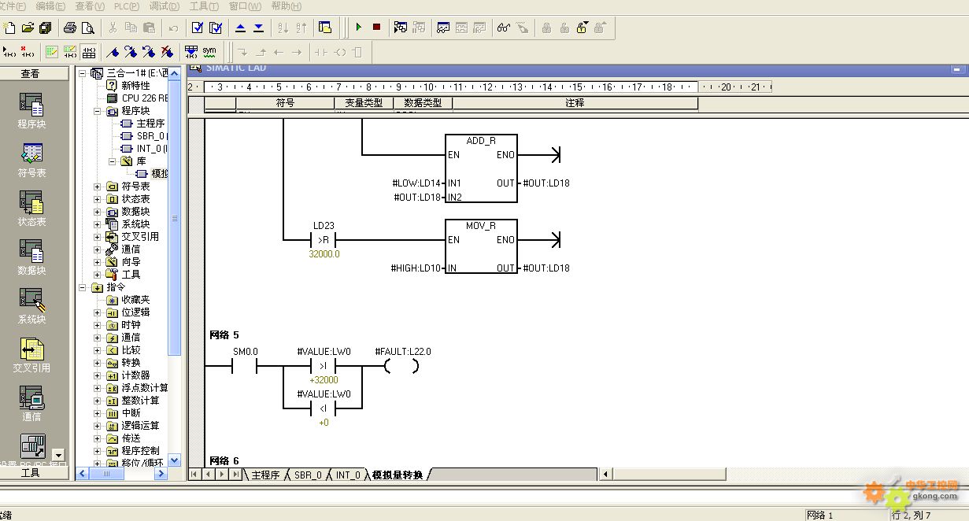969x521 pixels.
Task: Click the Options icon in toolbar
Action: [325, 28]
